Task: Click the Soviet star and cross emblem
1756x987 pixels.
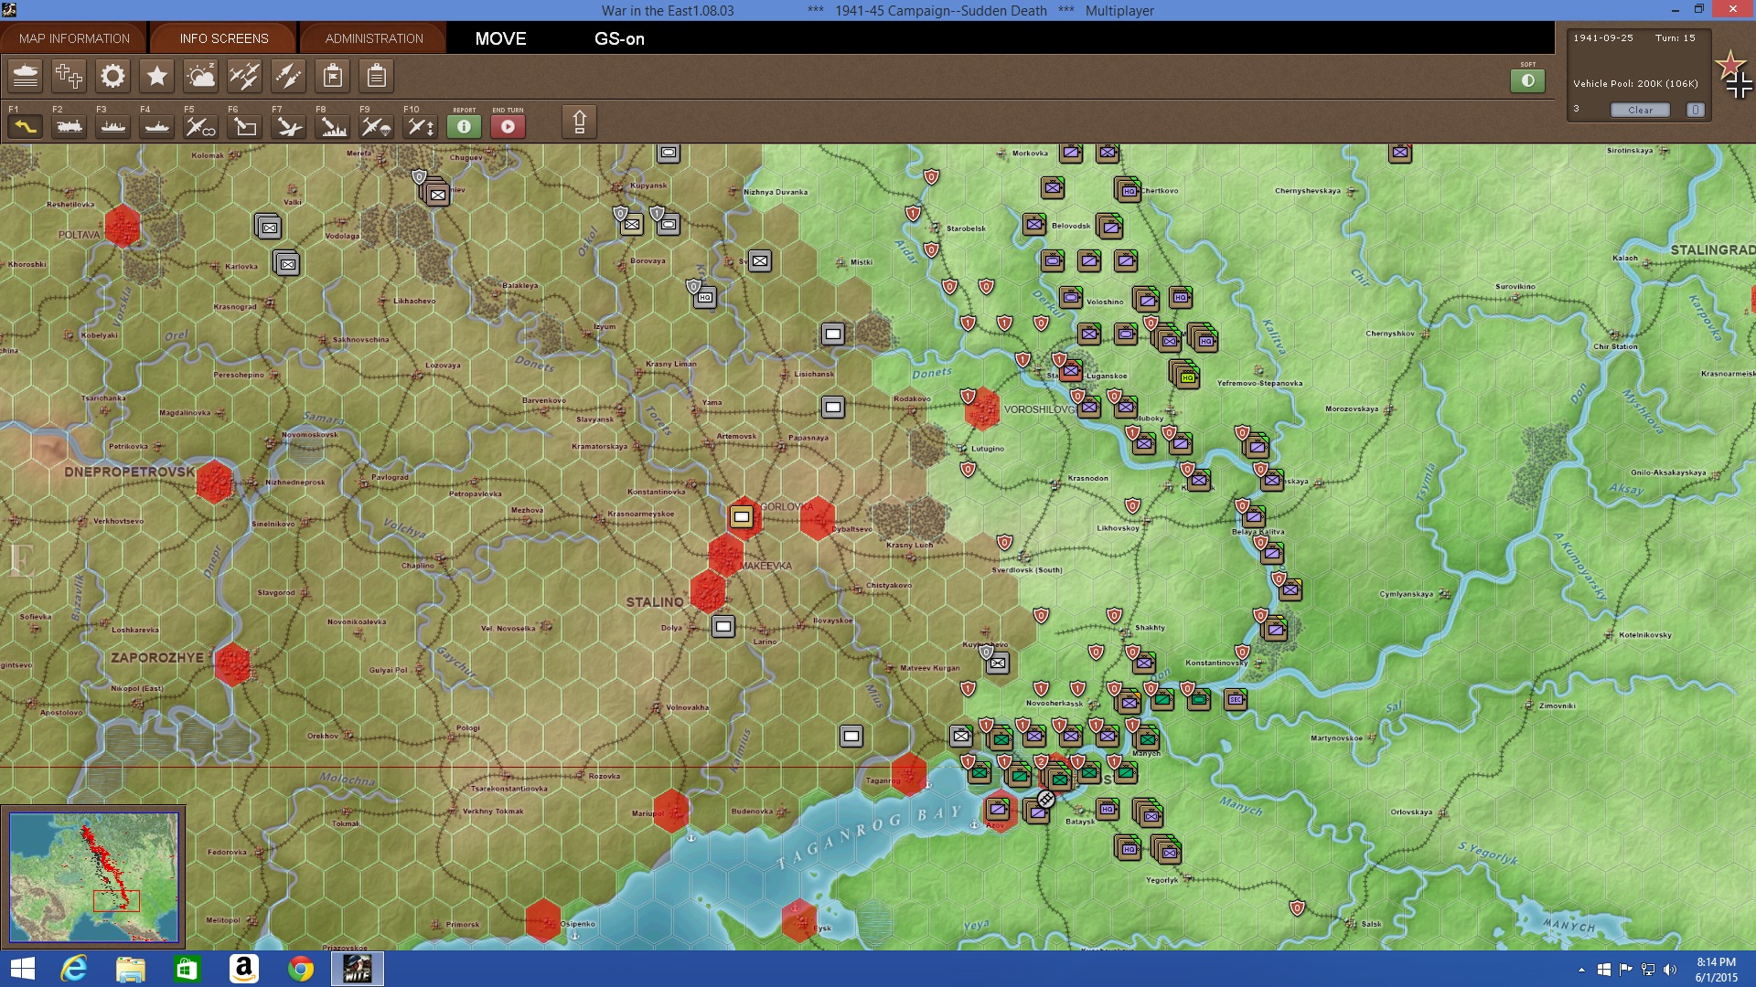Action: (x=1733, y=74)
